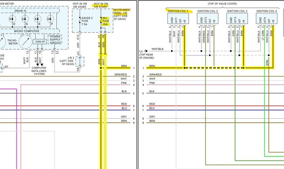Click the C4 ground connector symbol
The height and width of the screenshot is (169, 284).
pos(146,51)
